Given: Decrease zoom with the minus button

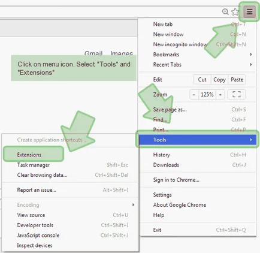Looking at the screenshot, I should tap(194, 94).
